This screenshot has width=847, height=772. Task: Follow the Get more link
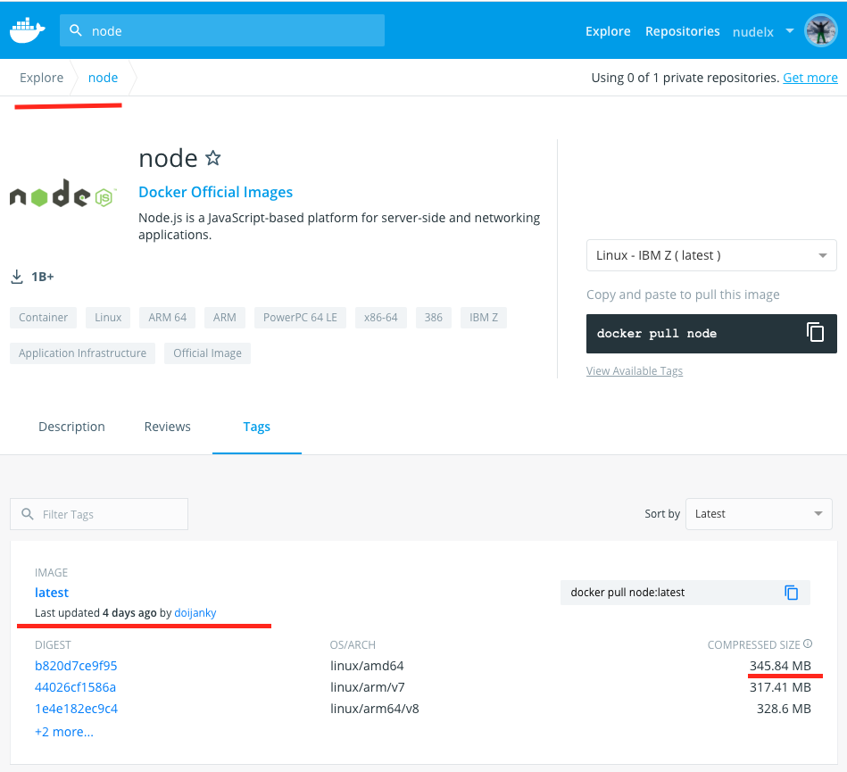[810, 78]
